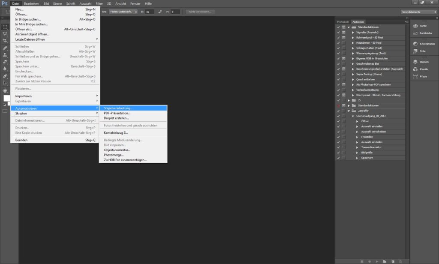Open the Korrekturen panel icon

pos(416,44)
